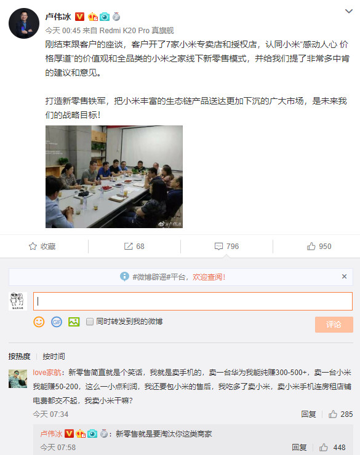The image size is (360, 455).
Task: Click 回复 under love家航's comment
Action: 308,414
